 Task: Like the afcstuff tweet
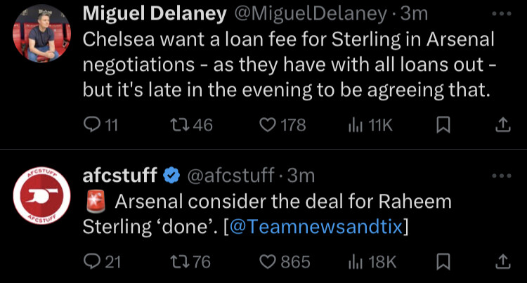click(x=285, y=261)
